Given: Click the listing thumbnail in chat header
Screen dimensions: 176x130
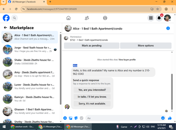Looking at the screenshot, I should point(68,28).
